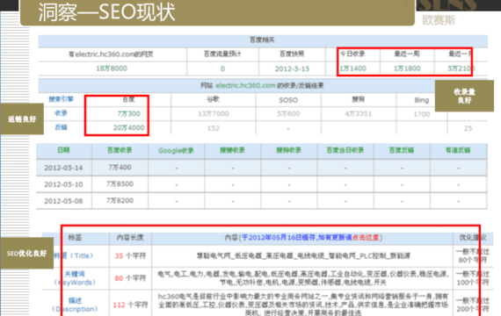The width and height of the screenshot is (501, 316).
Task: Click the 有道反链 column header
Action: 458,150
